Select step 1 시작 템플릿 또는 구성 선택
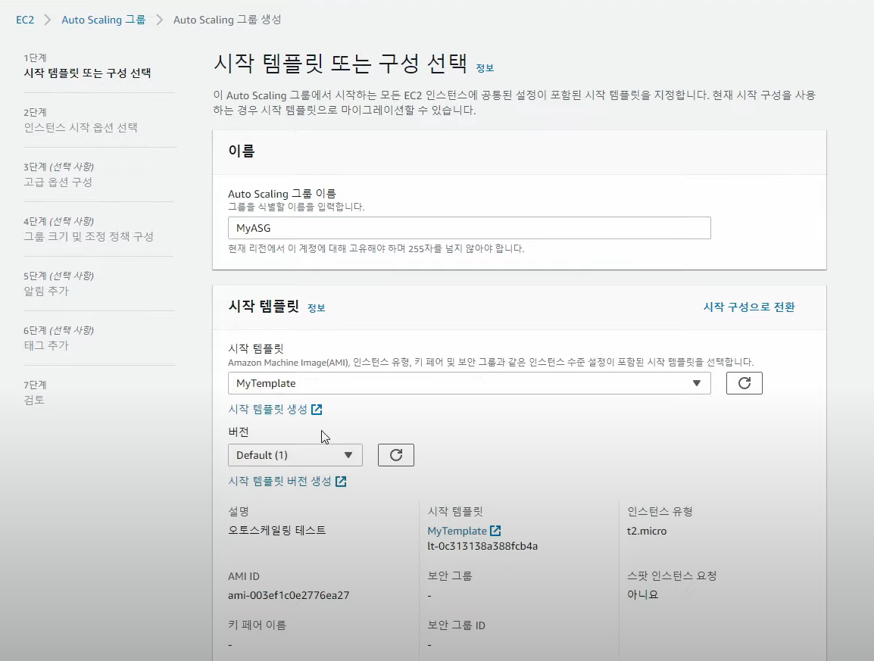Image resolution: width=874 pixels, height=661 pixels. 88,73
